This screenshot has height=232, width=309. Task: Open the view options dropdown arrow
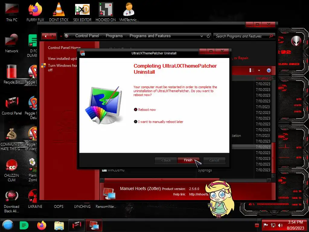[x=259, y=70]
